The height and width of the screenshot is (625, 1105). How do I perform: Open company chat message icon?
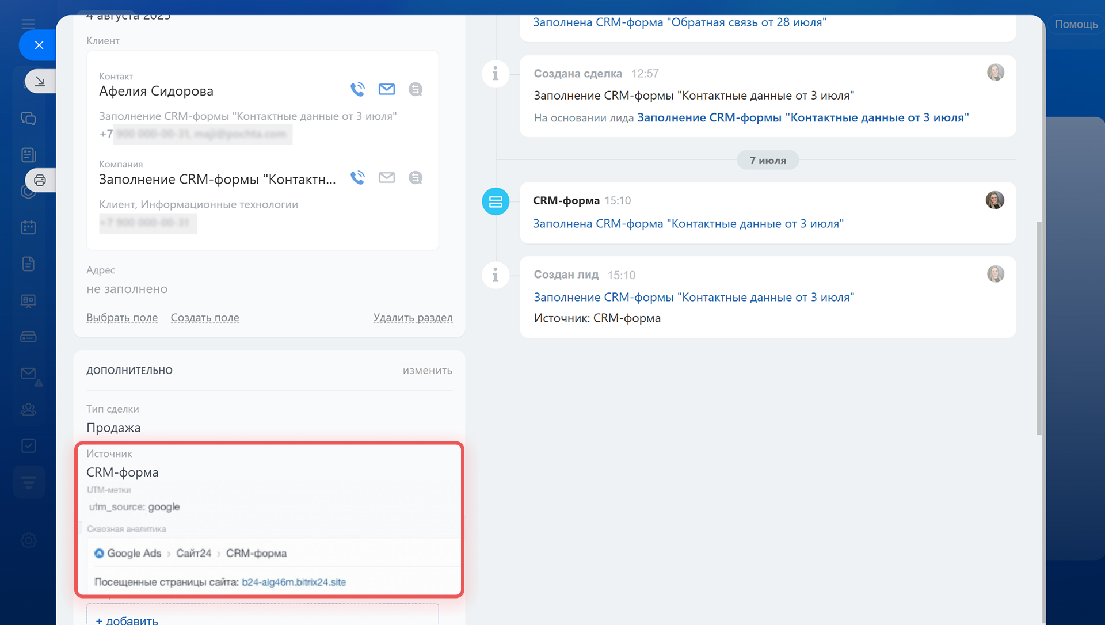[x=416, y=178]
